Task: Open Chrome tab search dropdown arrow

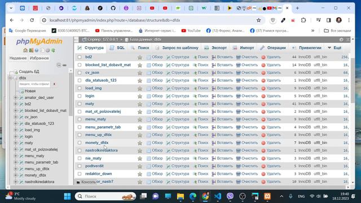Action: pos(11,8)
